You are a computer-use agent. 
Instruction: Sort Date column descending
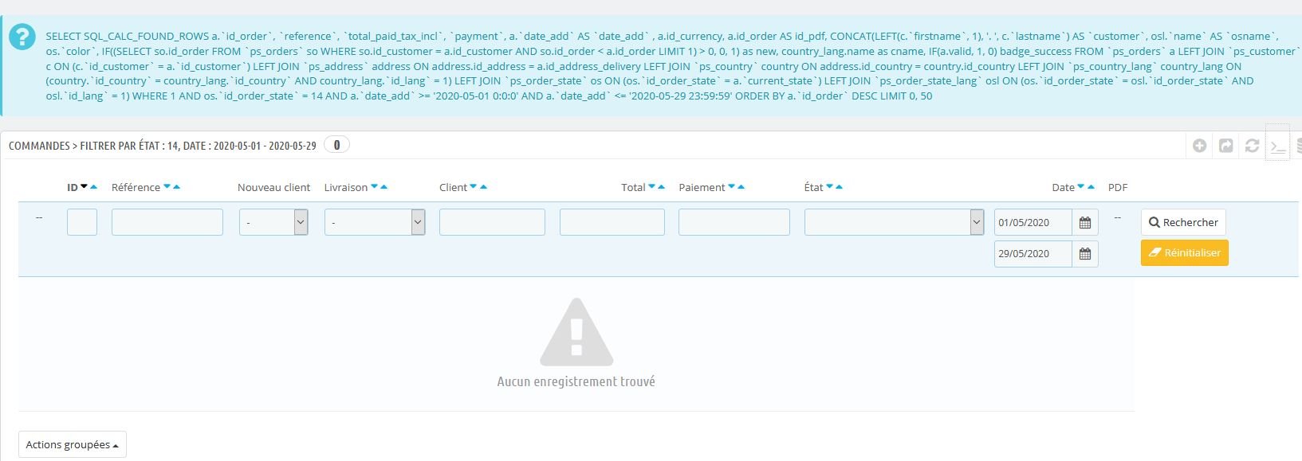tap(1081, 186)
